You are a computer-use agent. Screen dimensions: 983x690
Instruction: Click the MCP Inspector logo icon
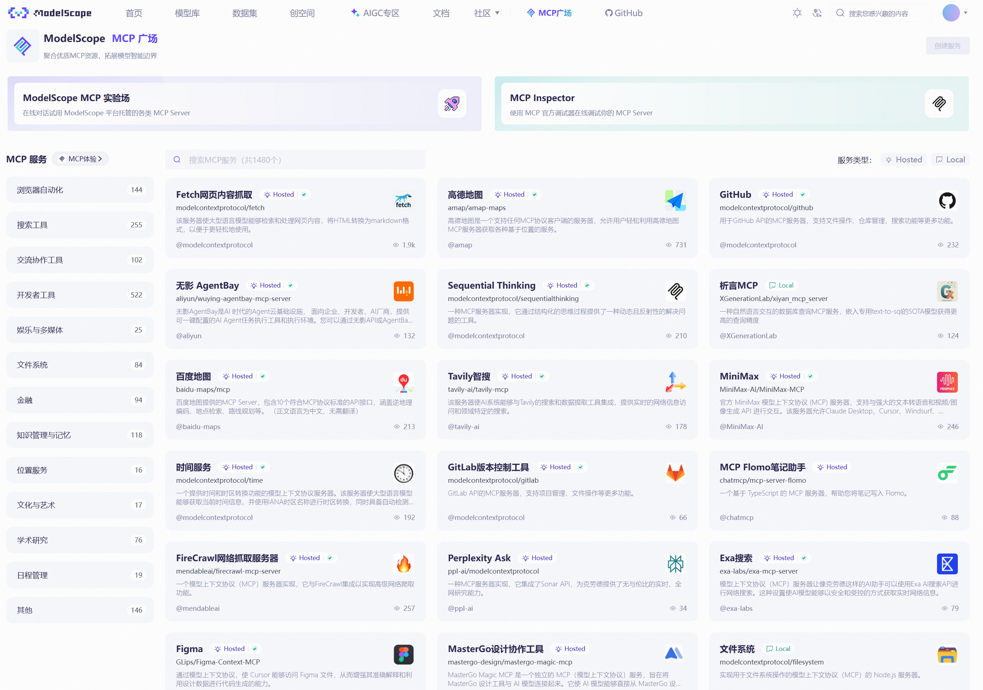point(938,104)
